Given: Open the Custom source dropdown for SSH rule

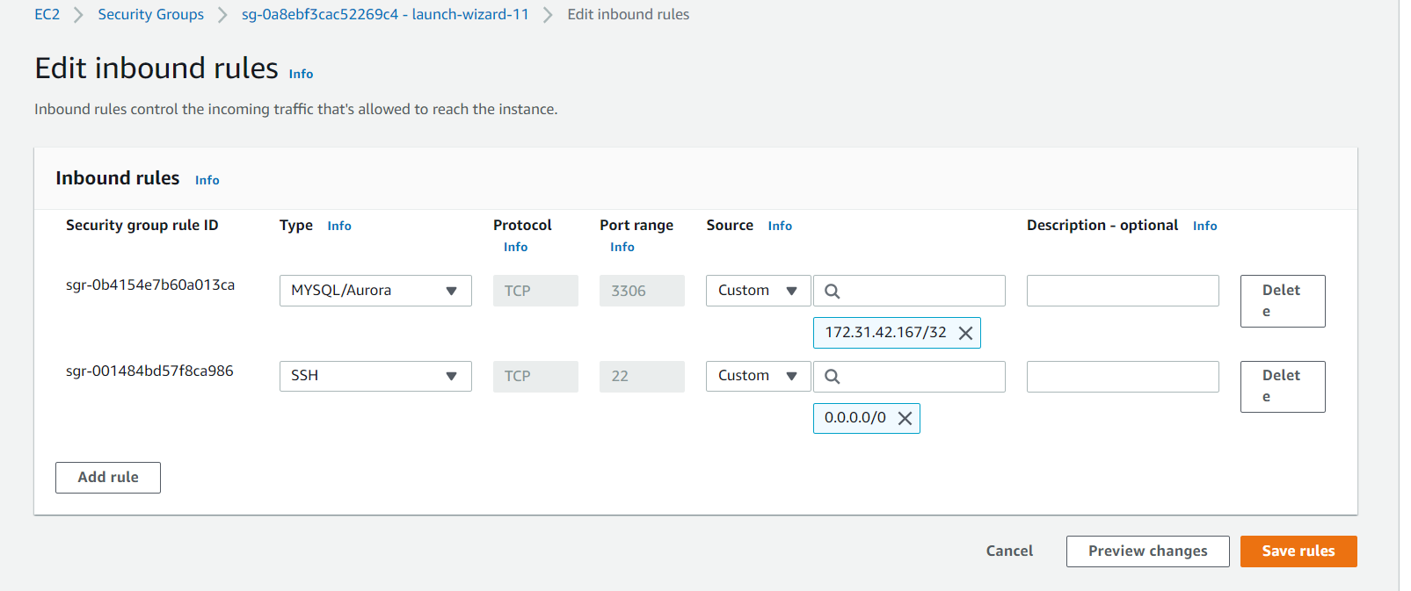Looking at the screenshot, I should [x=758, y=376].
